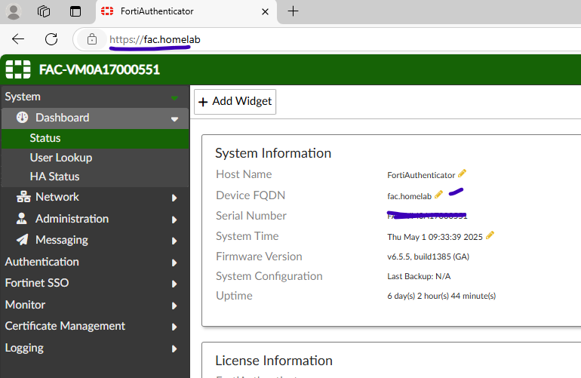Image resolution: width=581 pixels, height=378 pixels.
Task: Go back using browser back arrow
Action: (18, 39)
